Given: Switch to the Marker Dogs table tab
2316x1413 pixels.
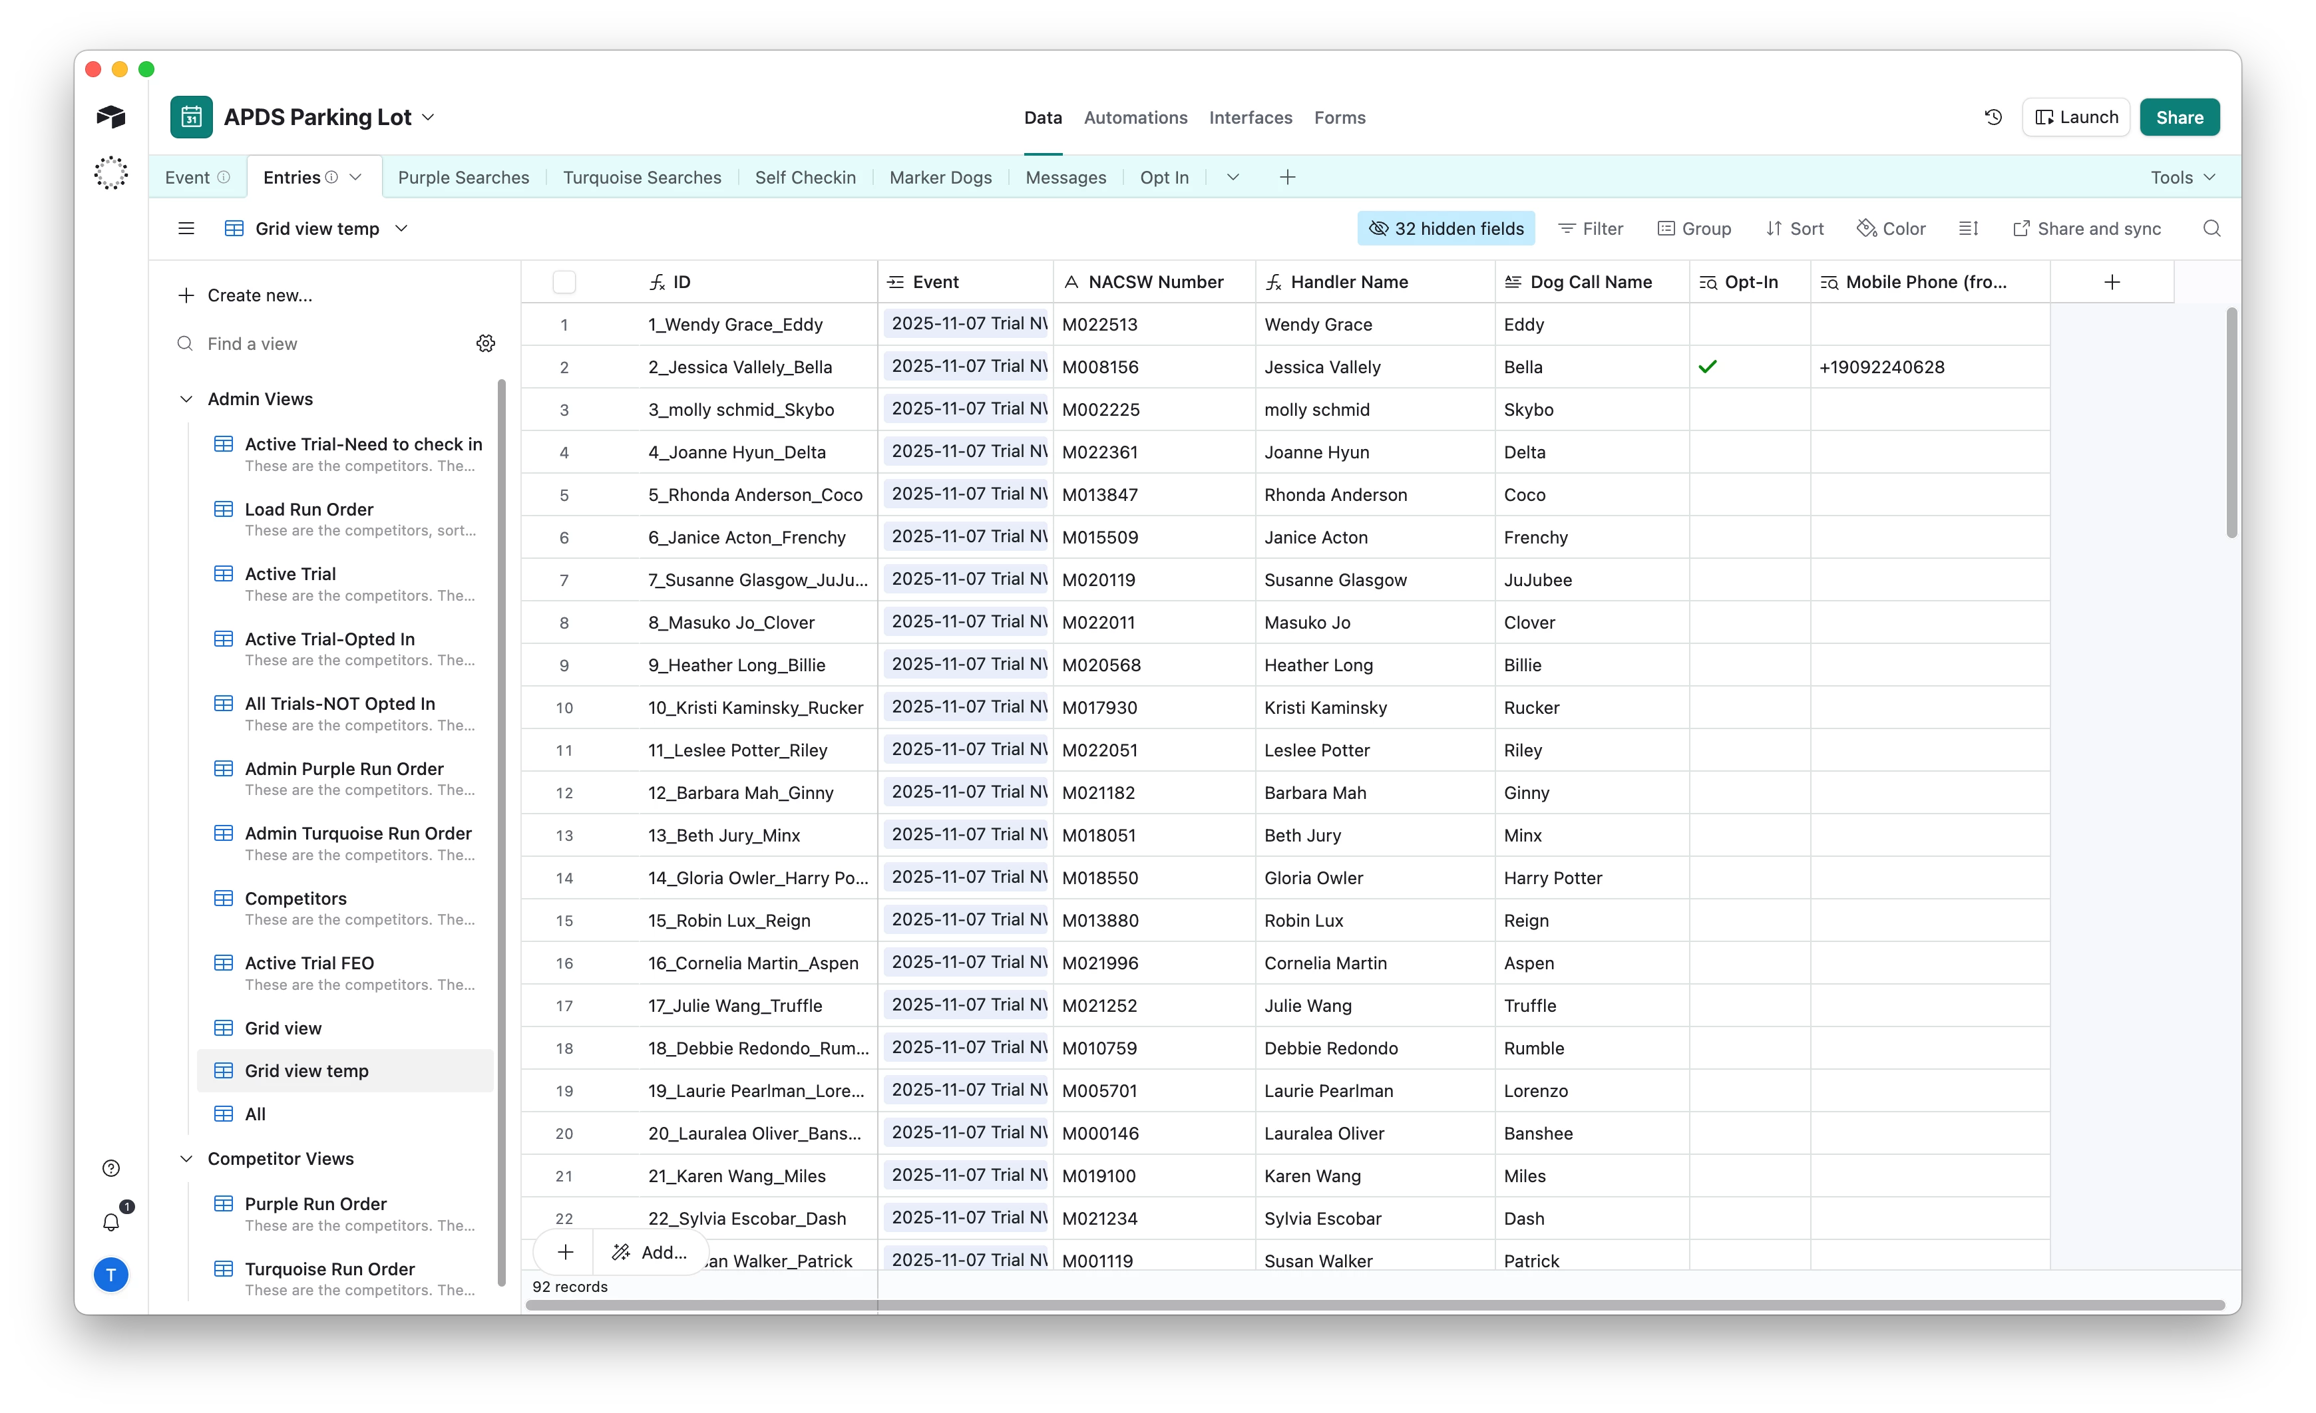Looking at the screenshot, I should pyautogui.click(x=940, y=178).
